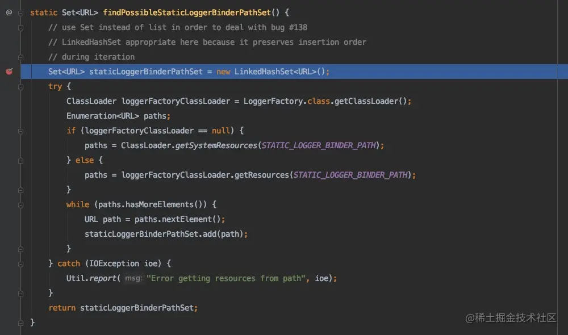
Task: Collapse the while paths.hasMoreElements block
Action: (x=20, y=205)
